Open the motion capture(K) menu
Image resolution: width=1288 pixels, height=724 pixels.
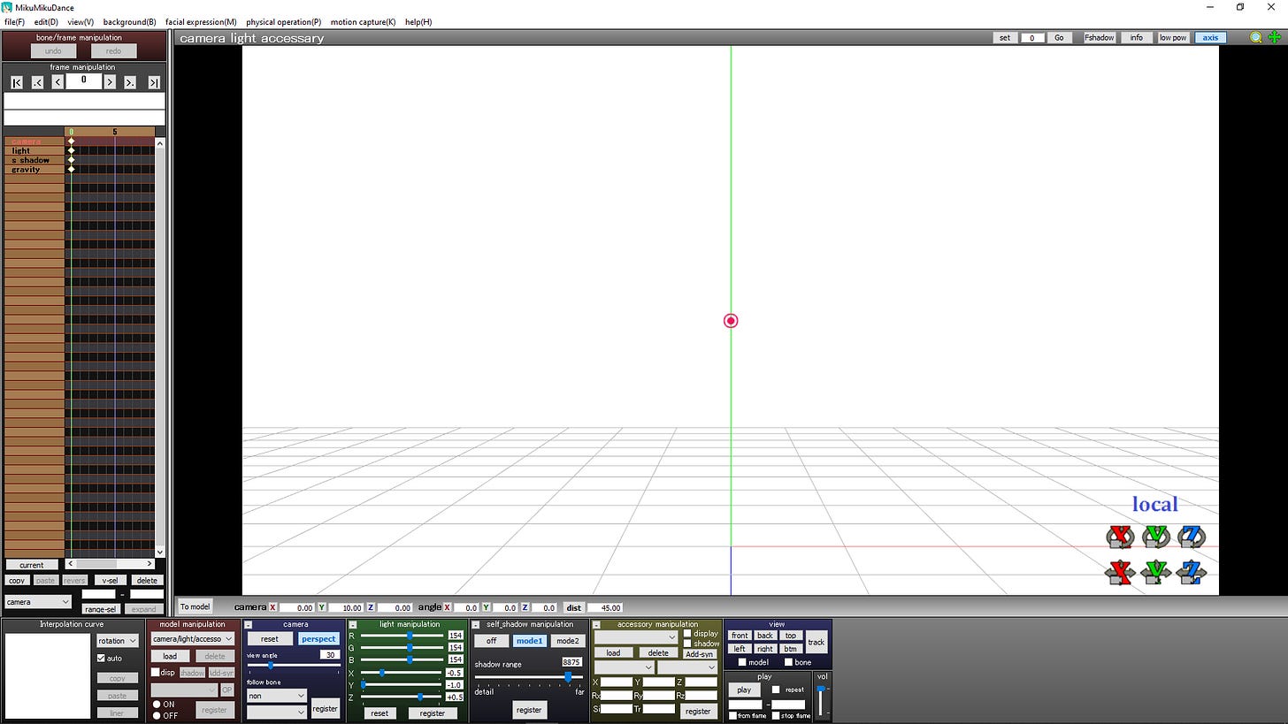point(363,22)
